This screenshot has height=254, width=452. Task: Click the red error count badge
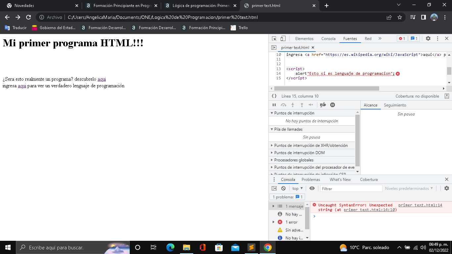402,39
